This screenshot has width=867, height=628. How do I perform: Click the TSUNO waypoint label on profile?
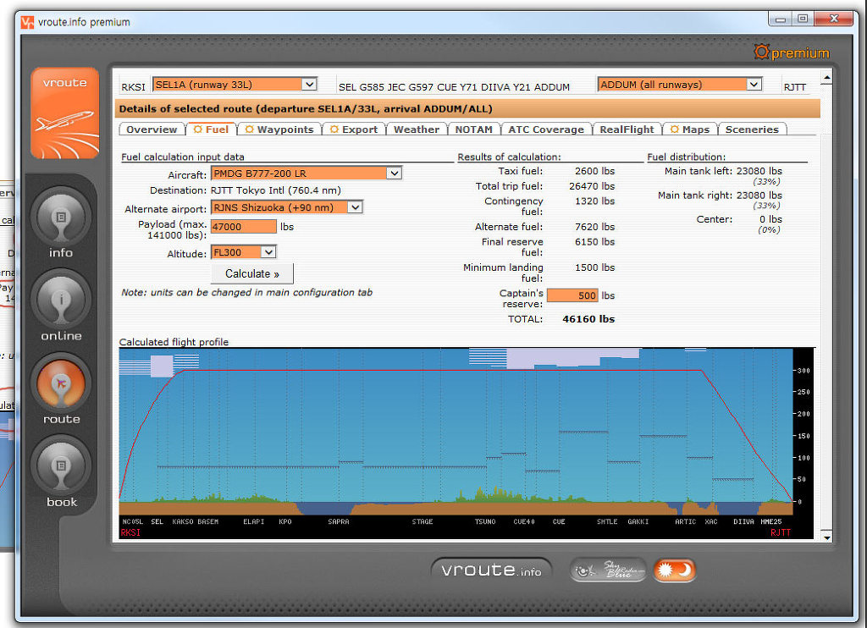(x=485, y=521)
